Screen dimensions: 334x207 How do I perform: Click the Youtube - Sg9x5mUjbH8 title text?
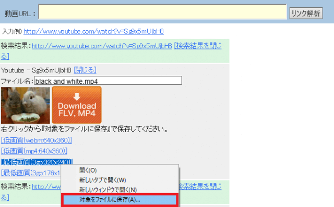click(36, 70)
